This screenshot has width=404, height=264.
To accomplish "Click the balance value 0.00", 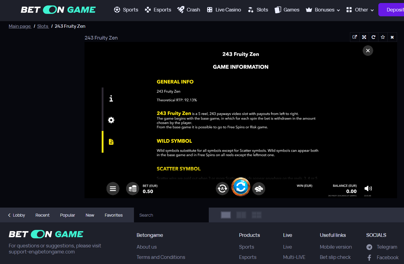I will pos(352,191).
